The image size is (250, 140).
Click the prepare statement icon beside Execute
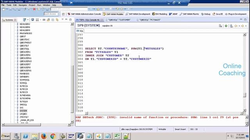coord(232,26)
